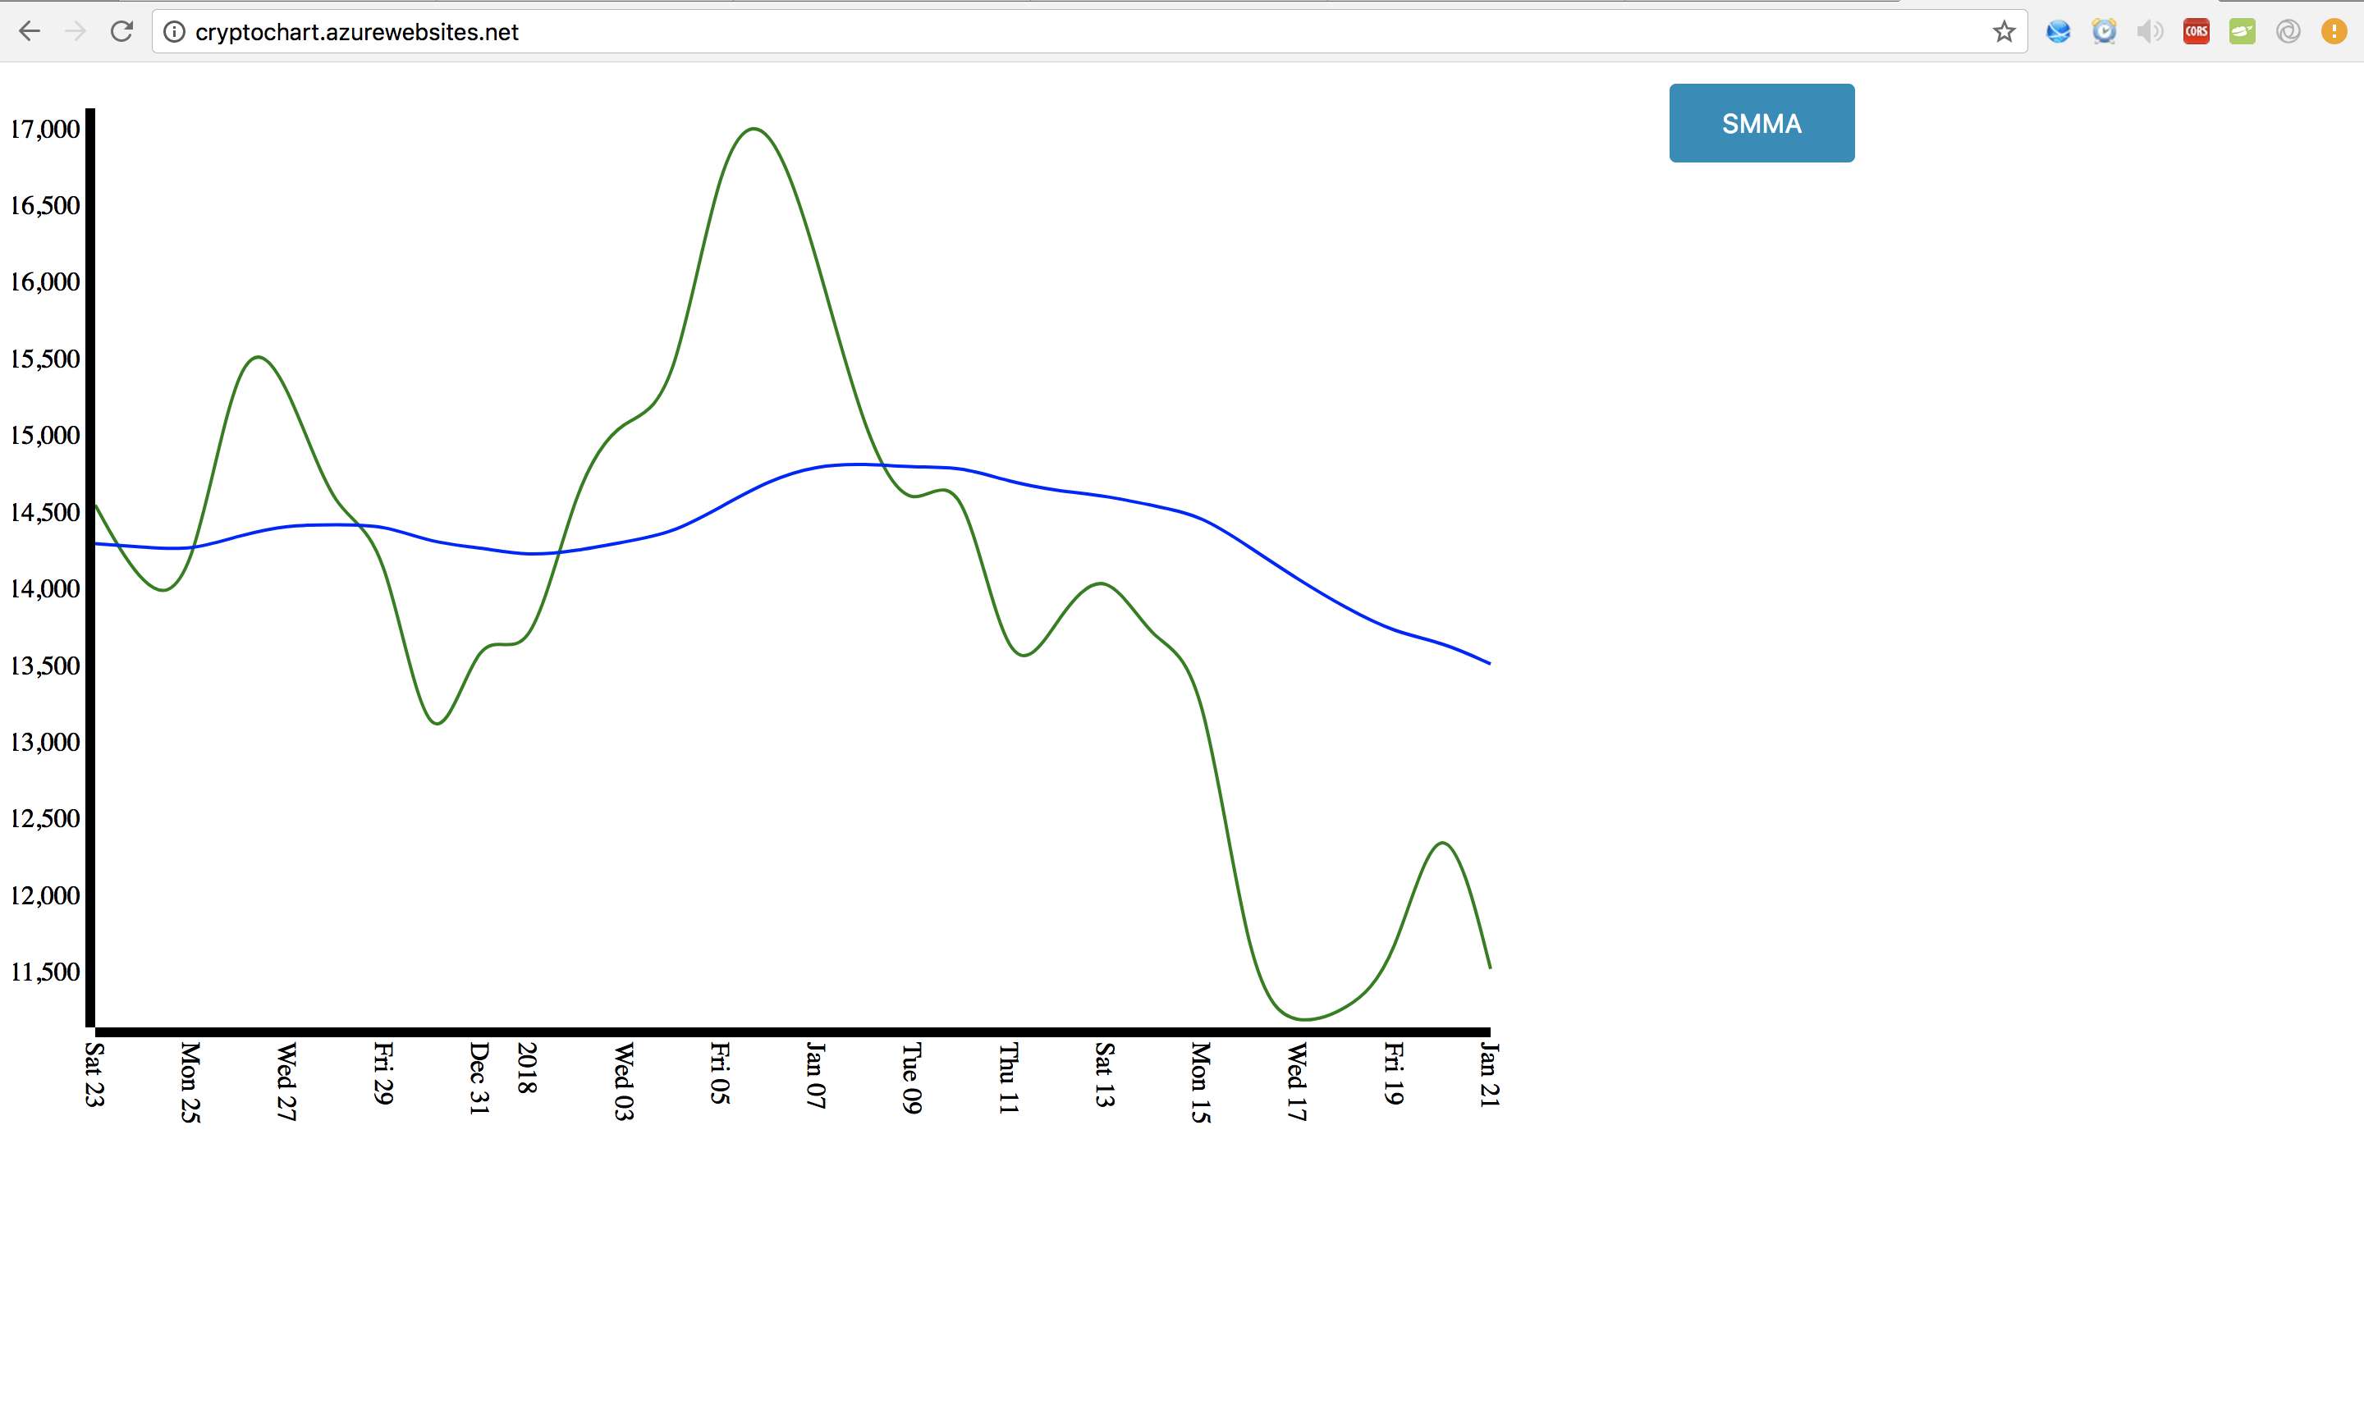Image resolution: width=2364 pixels, height=1418 pixels.
Task: Toggle the red CORS extension
Action: pos(2196,31)
